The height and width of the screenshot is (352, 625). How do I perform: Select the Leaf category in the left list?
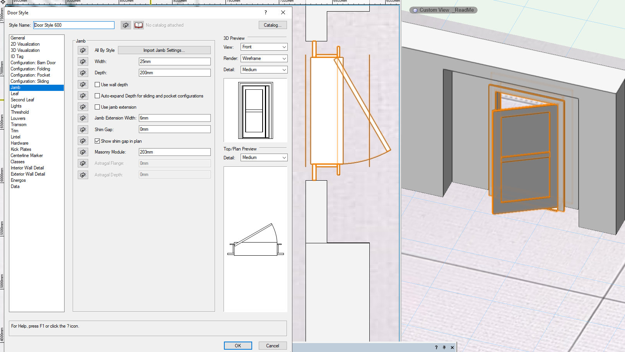(15, 93)
